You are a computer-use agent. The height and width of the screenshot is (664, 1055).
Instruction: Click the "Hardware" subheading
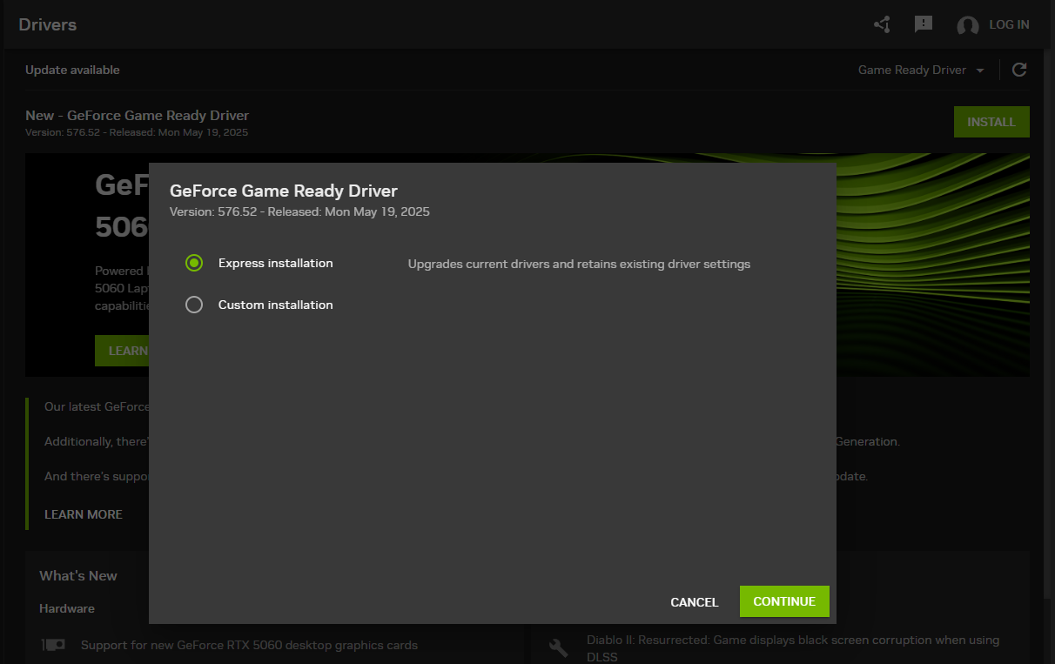[67, 608]
